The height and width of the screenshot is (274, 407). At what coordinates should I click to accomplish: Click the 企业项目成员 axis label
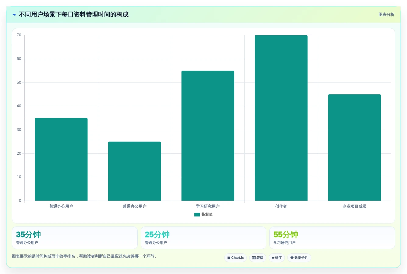[354, 206]
